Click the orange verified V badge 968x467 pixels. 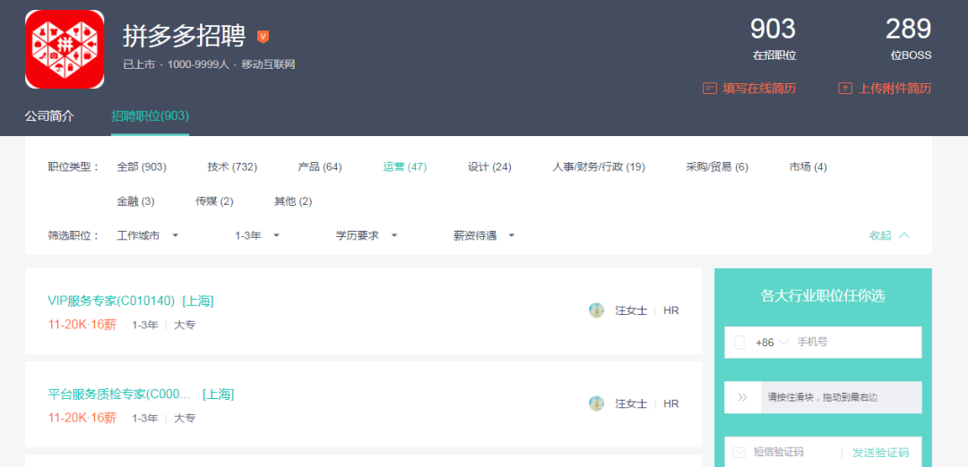(x=263, y=37)
